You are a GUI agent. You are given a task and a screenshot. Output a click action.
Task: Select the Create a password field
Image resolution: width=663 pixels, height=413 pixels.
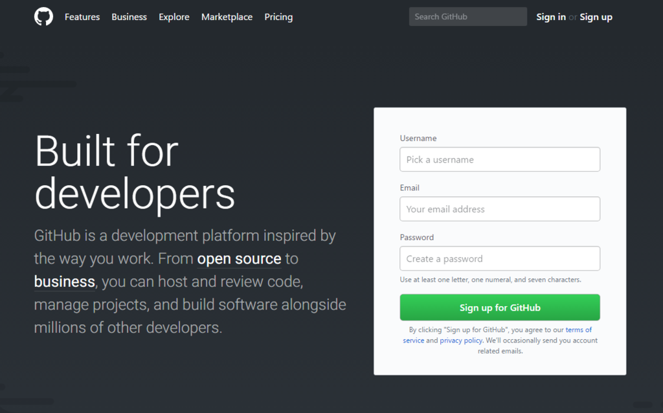[x=500, y=258]
